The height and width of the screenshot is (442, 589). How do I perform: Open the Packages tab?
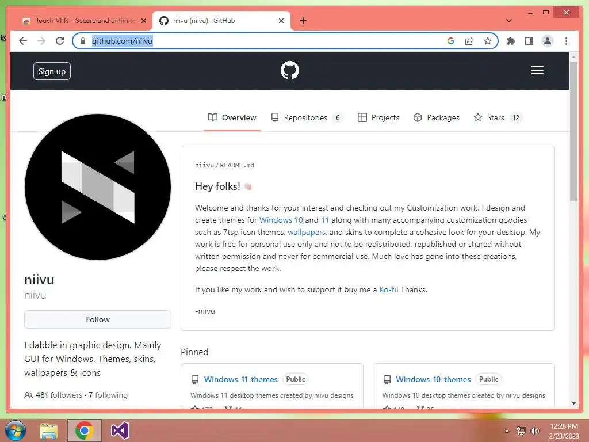click(x=436, y=117)
